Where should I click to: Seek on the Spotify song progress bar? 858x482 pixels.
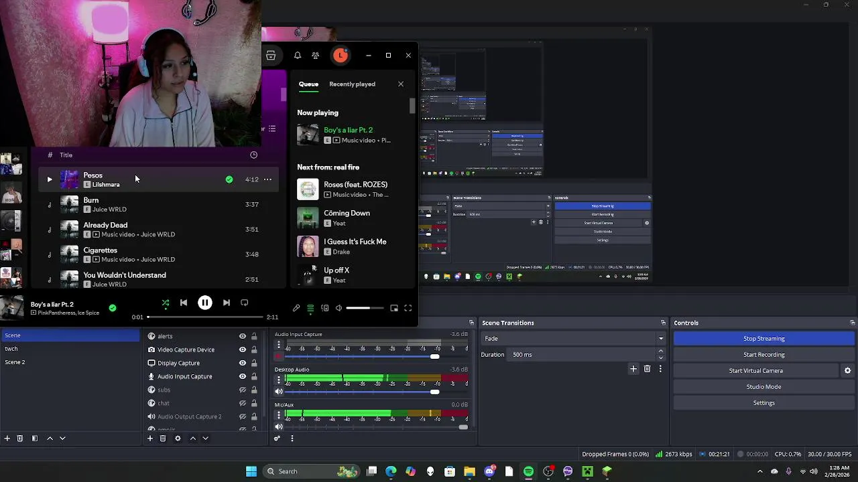205,317
